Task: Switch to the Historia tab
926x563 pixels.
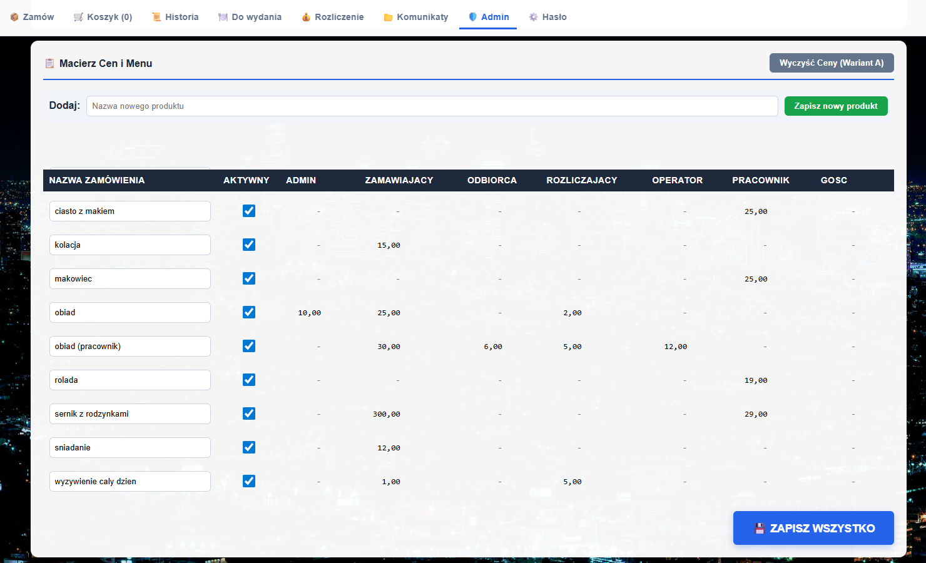Action: (175, 17)
